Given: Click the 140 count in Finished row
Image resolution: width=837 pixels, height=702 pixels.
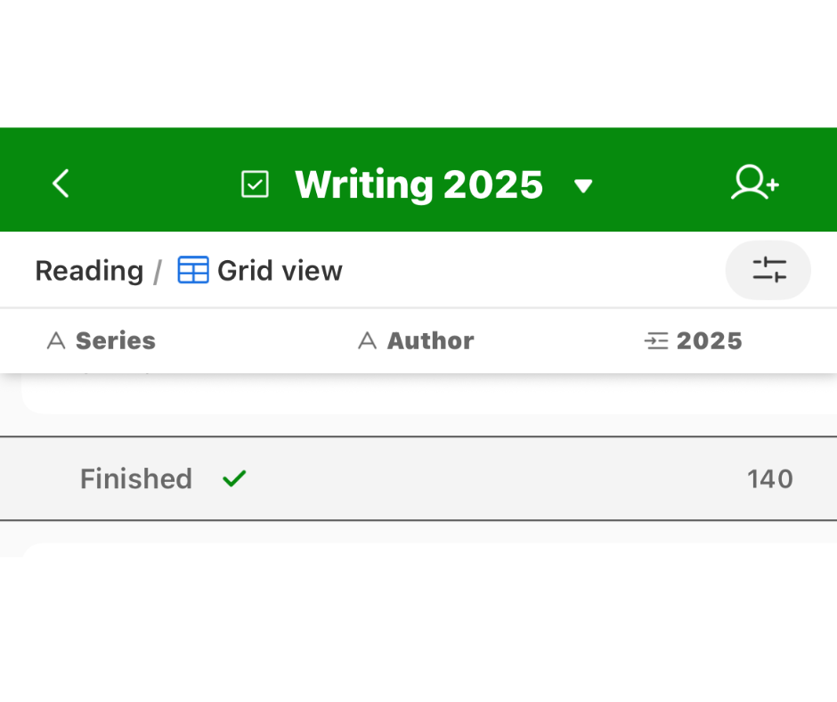Looking at the screenshot, I should (769, 479).
